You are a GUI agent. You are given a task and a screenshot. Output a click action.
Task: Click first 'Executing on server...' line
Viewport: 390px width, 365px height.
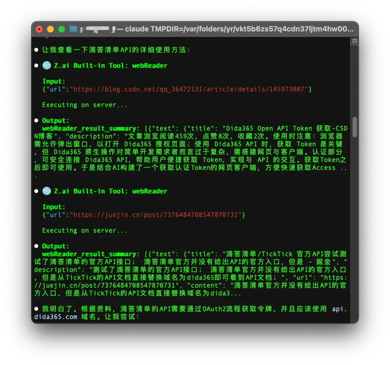tap(85, 105)
